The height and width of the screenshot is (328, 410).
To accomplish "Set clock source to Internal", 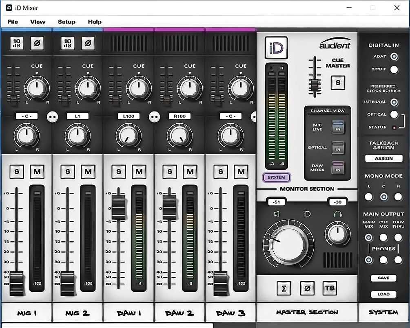I will point(394,102).
